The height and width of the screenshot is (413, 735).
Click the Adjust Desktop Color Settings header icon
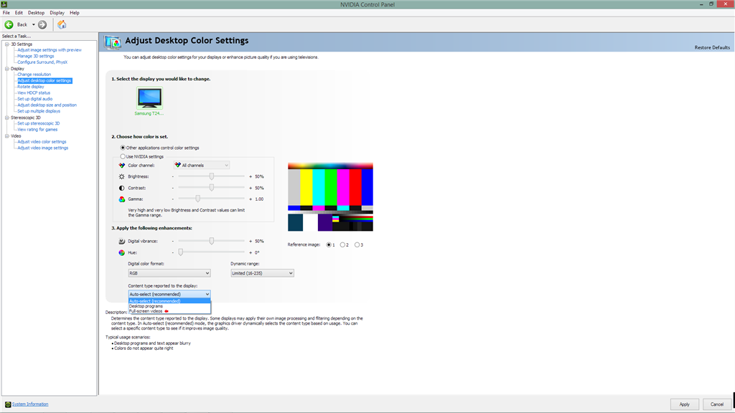(x=113, y=42)
